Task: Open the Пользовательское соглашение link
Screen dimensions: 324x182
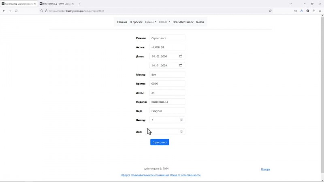Action: (x=150, y=175)
